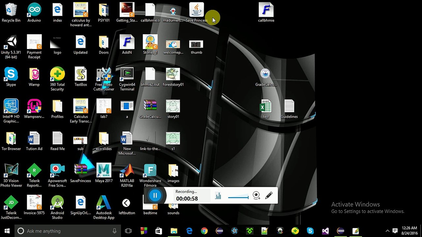The image size is (422, 237).
Task: Select the Read Me text file
Action: tap(57, 141)
